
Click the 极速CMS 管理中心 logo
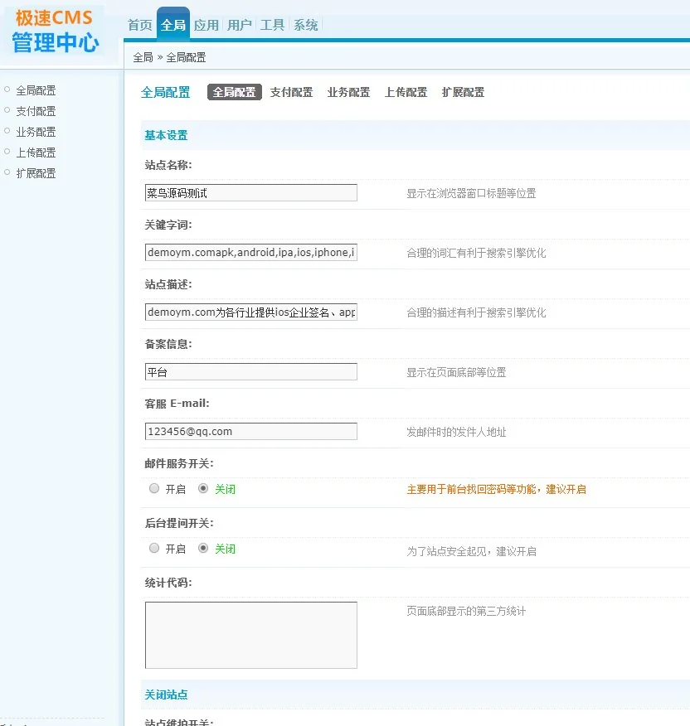click(56, 31)
